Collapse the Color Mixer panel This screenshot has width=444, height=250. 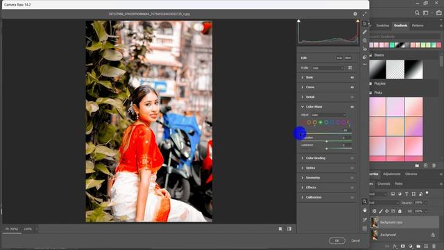(x=302, y=107)
